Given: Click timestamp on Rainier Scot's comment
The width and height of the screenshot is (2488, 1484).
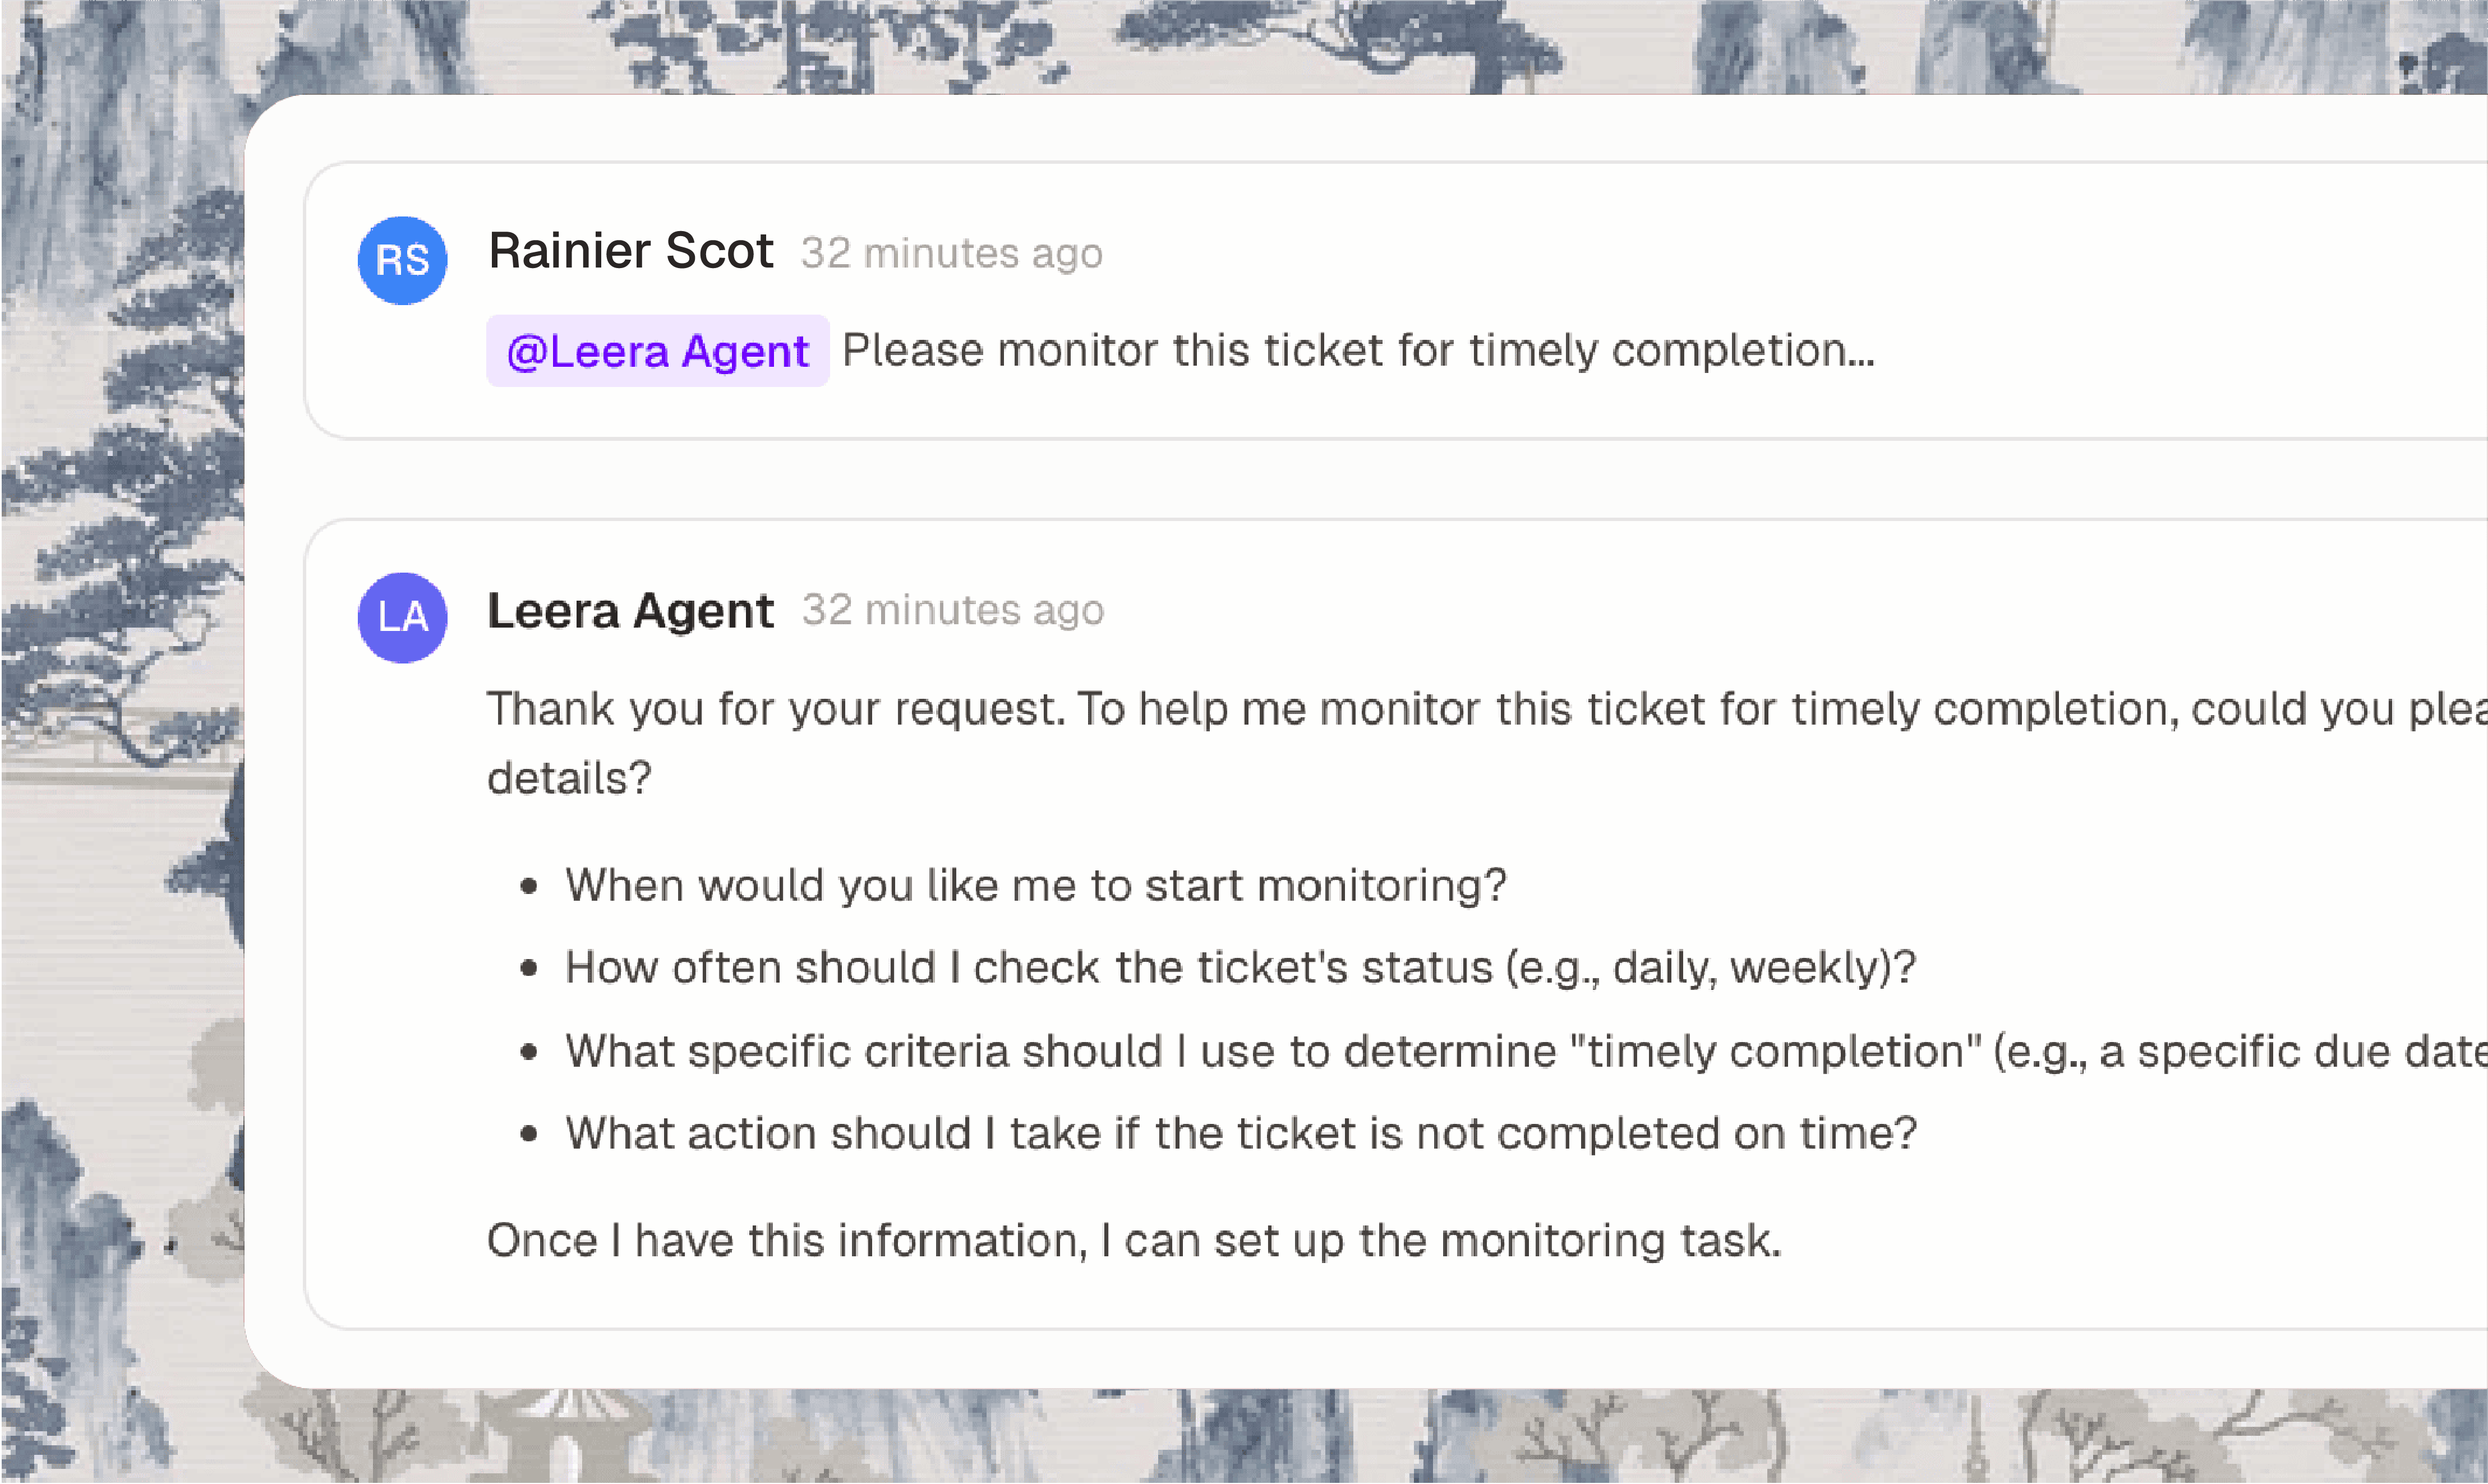Looking at the screenshot, I should [951, 253].
